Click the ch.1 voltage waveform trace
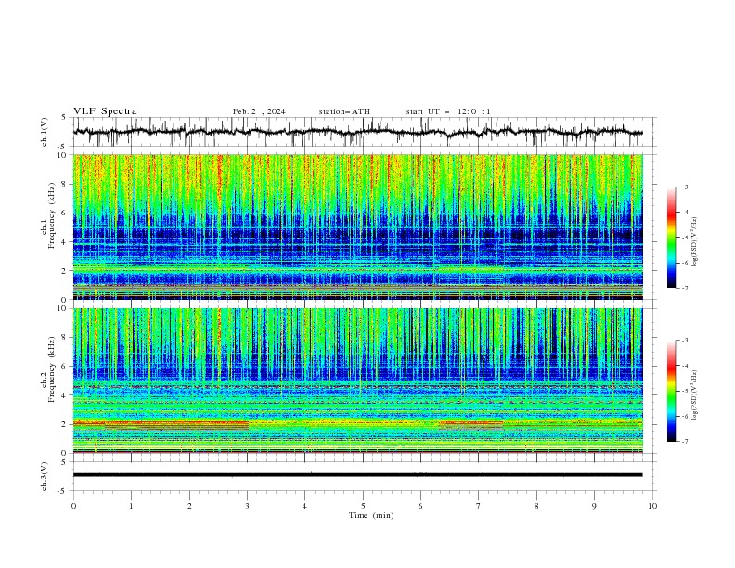The image size is (735, 568). coord(358,132)
